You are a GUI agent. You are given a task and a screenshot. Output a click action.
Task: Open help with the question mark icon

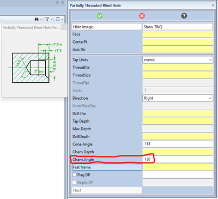[184, 16]
